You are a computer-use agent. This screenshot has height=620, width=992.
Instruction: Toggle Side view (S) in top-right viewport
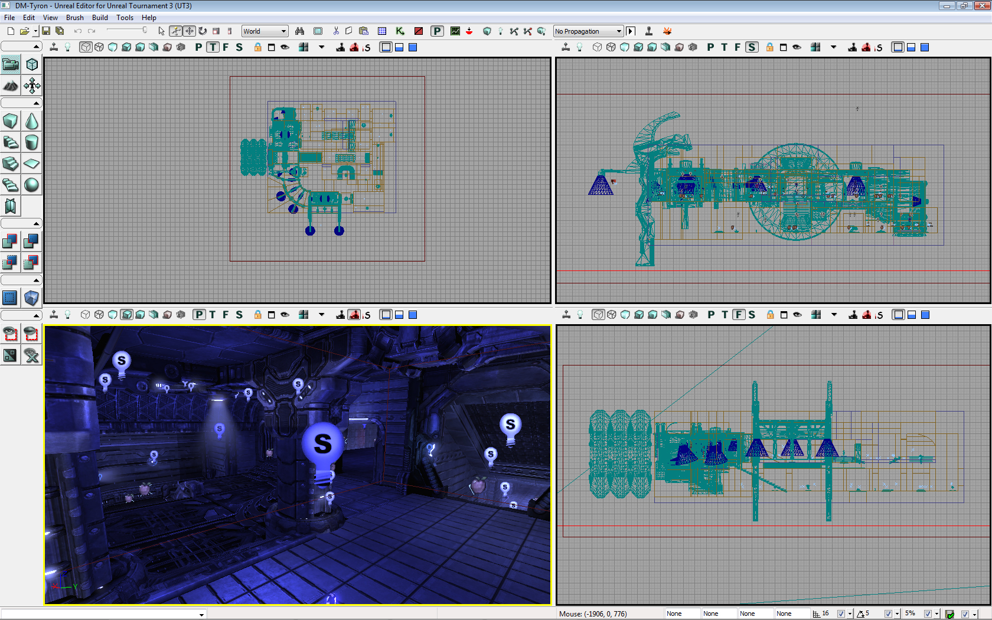click(752, 47)
